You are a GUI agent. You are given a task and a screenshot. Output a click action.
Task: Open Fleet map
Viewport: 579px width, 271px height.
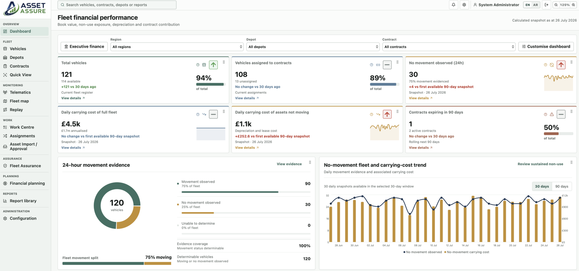[x=25, y=101]
